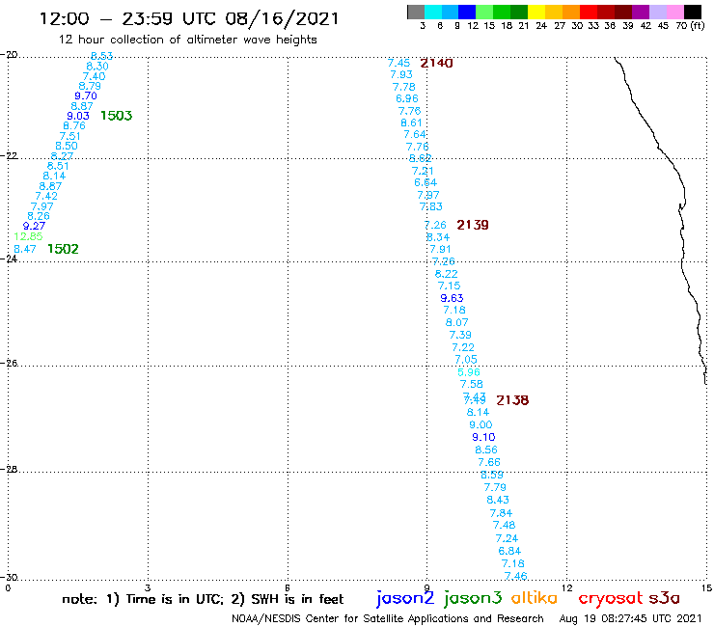Click the '12 hour collection of altimeter wave heights' subtitle

pos(187,40)
